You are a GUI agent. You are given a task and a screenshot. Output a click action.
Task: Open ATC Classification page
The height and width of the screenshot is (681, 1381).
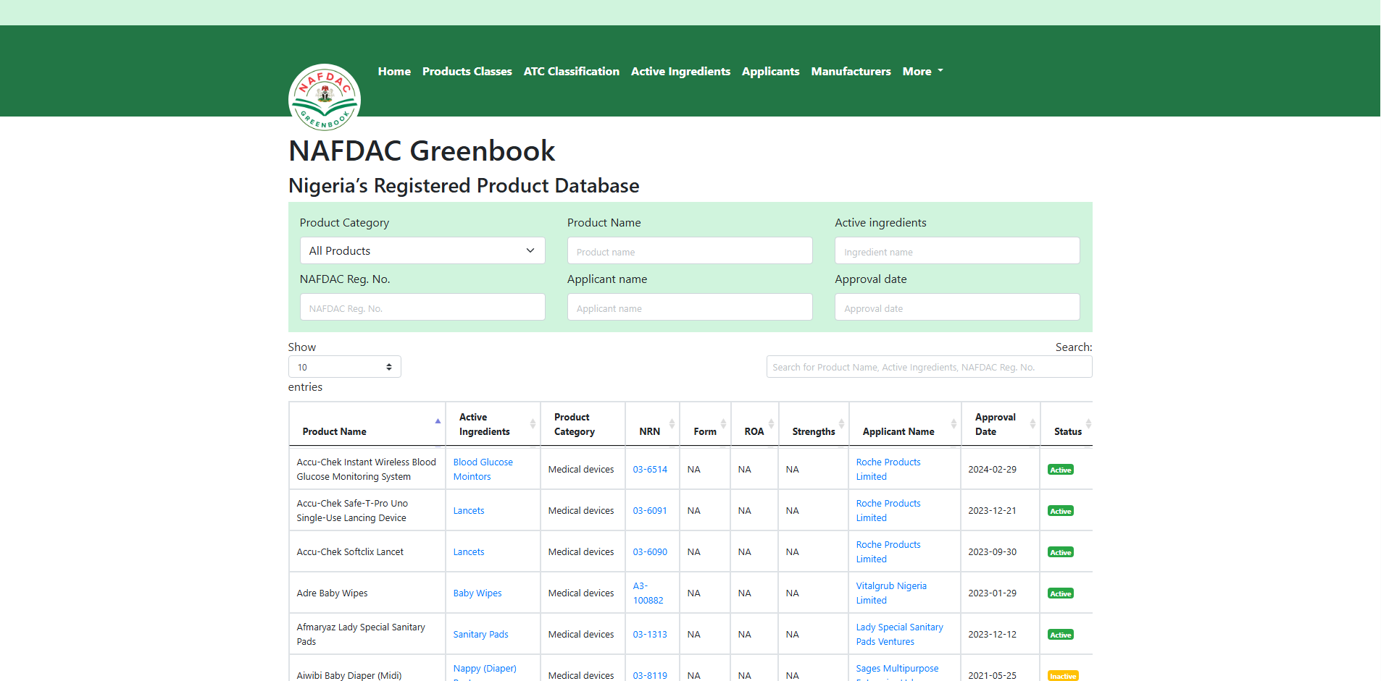572,71
